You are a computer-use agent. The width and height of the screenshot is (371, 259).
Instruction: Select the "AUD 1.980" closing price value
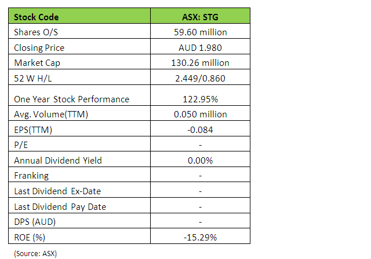click(200, 47)
